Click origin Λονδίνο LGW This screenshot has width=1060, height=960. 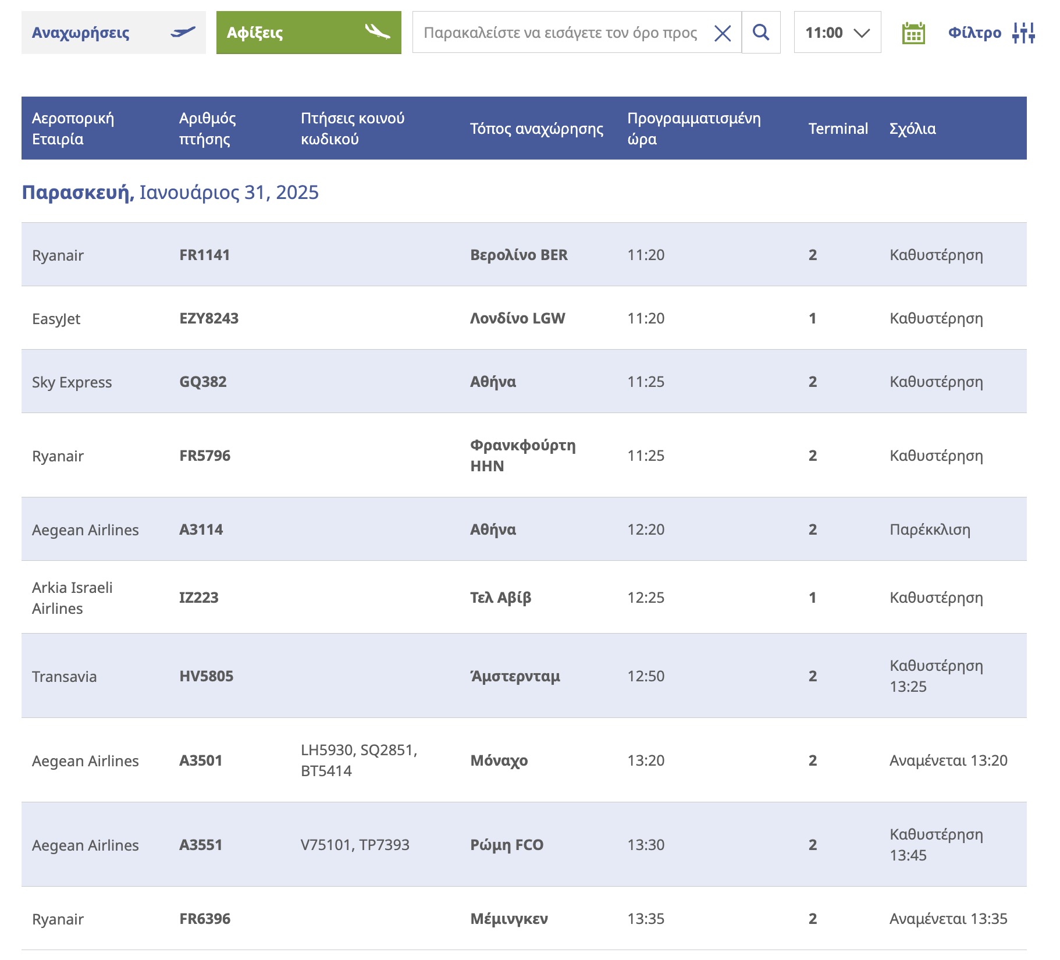518,318
